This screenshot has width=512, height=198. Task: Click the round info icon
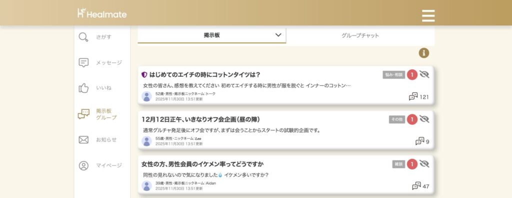coord(424,53)
